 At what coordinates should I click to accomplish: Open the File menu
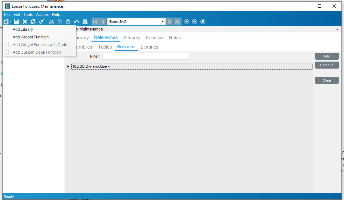tap(7, 14)
